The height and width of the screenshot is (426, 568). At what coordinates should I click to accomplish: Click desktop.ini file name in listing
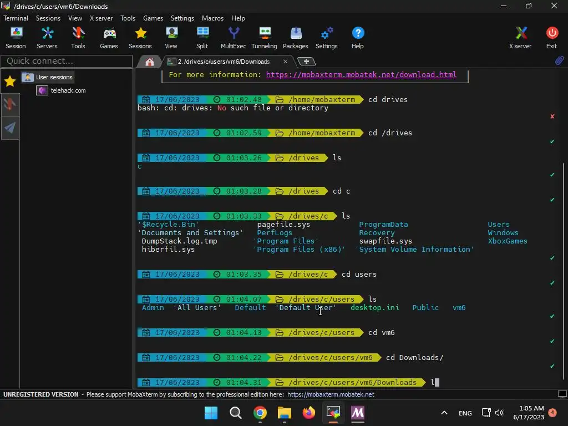click(x=374, y=307)
